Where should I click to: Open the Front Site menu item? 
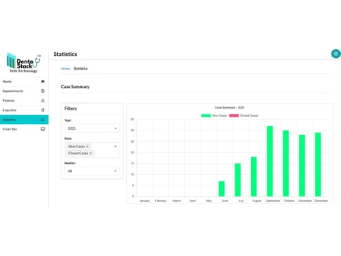[x=24, y=129]
